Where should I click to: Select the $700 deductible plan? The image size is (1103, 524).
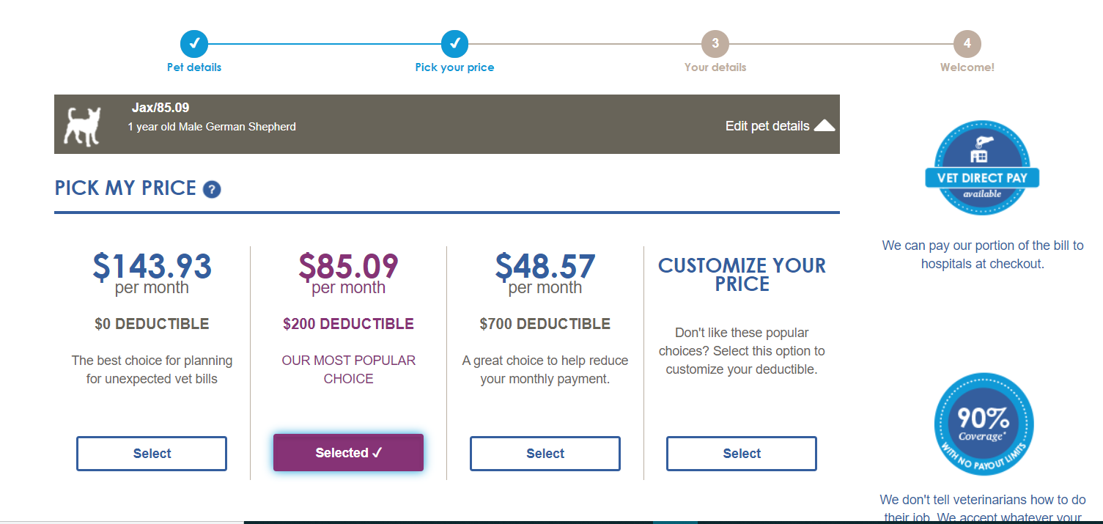click(x=545, y=454)
